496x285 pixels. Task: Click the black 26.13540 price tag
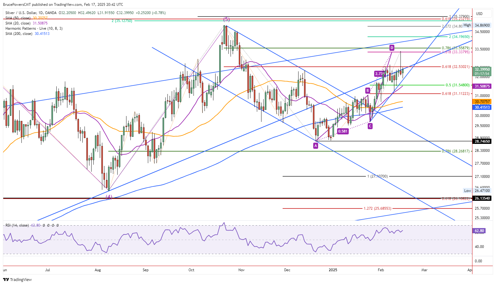(x=482, y=198)
